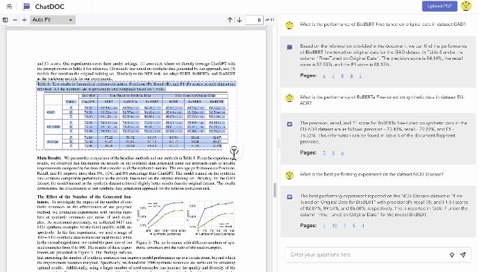
Task: Open page 10 link in NCBI Disease answer
Action: pyautogui.click(x=335, y=226)
